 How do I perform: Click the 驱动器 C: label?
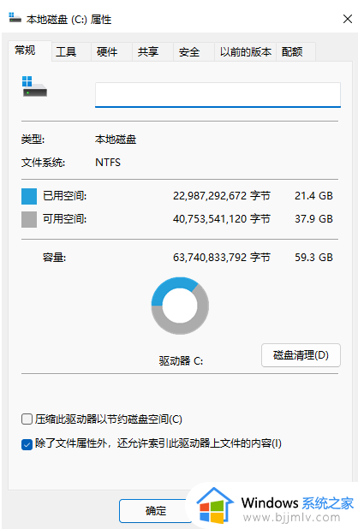point(182,361)
